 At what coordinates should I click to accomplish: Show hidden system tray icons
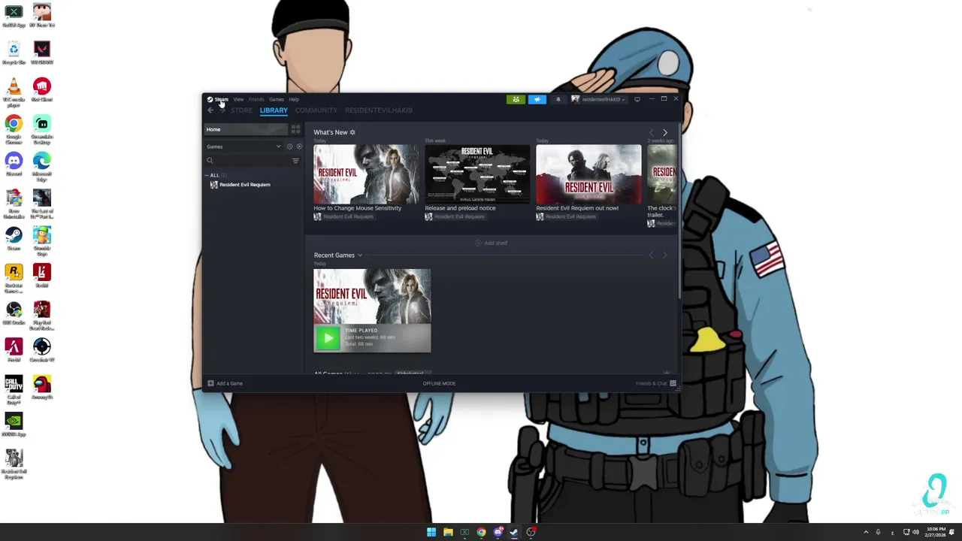click(x=866, y=532)
